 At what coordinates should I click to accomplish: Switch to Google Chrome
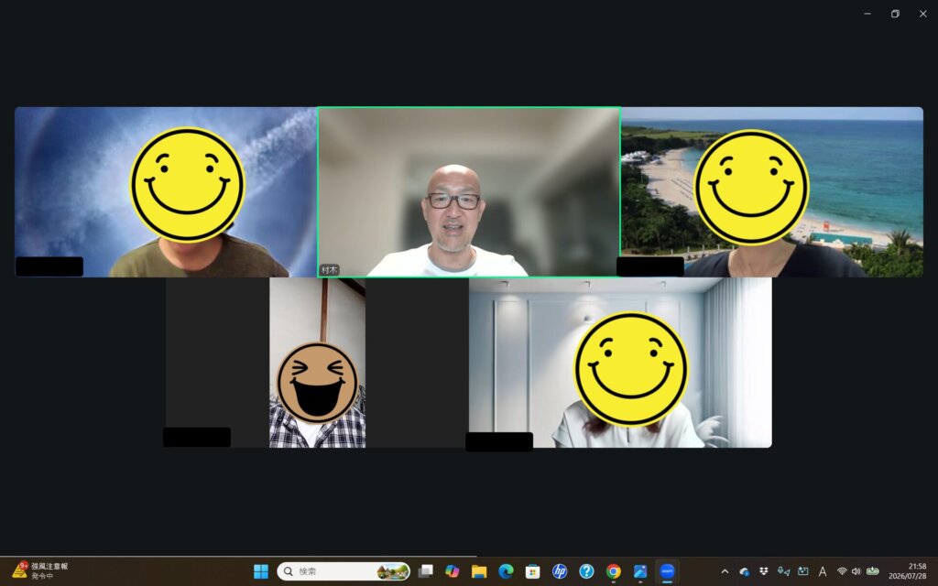pos(613,571)
